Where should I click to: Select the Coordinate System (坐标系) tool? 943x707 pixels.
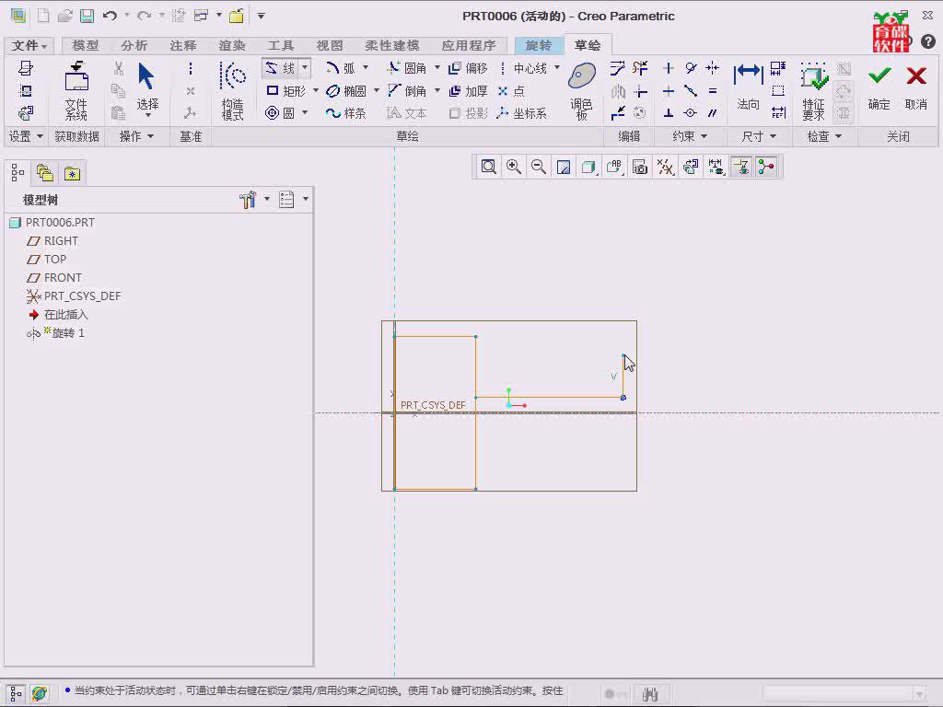click(522, 113)
